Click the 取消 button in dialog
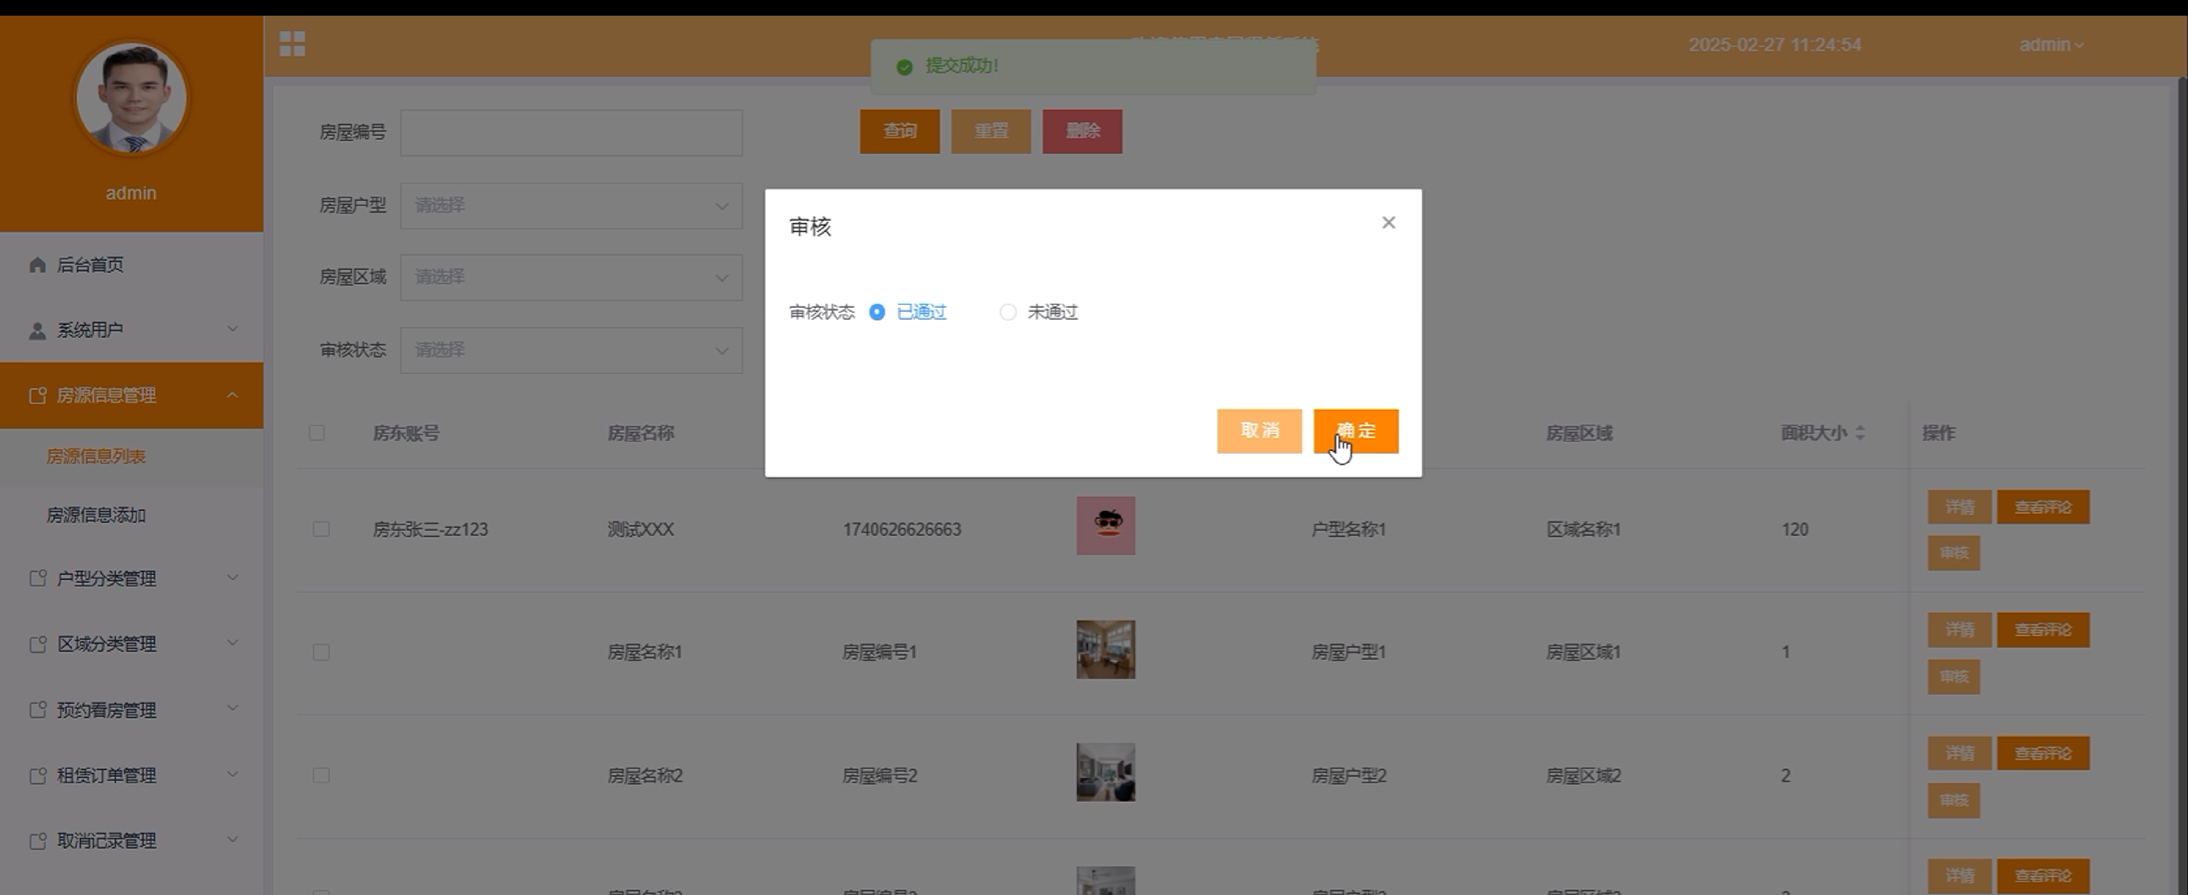This screenshot has height=895, width=2188. pos(1259,430)
